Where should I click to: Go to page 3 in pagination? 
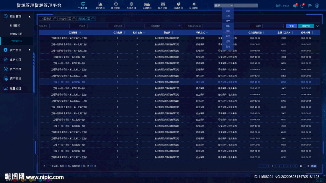click(276, 166)
